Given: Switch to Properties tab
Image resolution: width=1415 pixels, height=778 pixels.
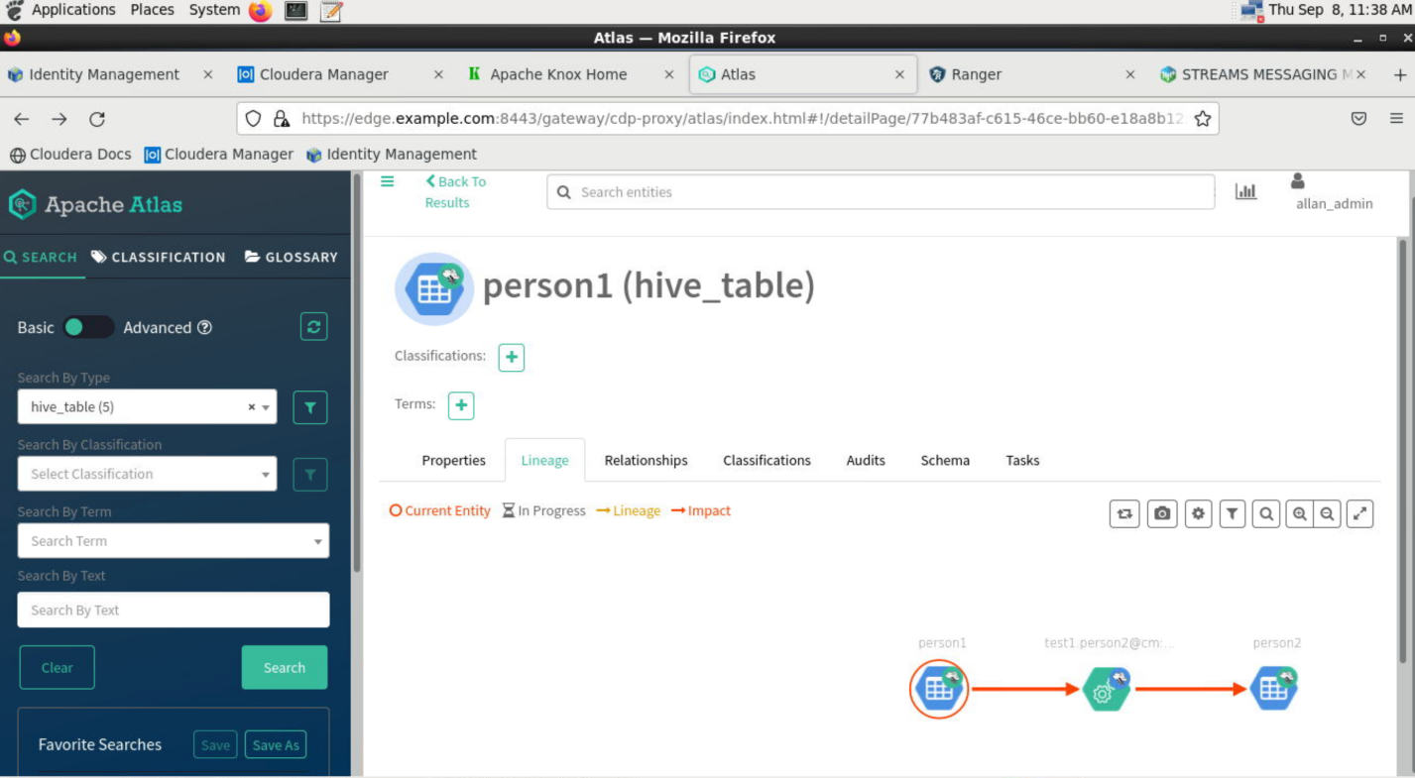Looking at the screenshot, I should tap(453, 461).
